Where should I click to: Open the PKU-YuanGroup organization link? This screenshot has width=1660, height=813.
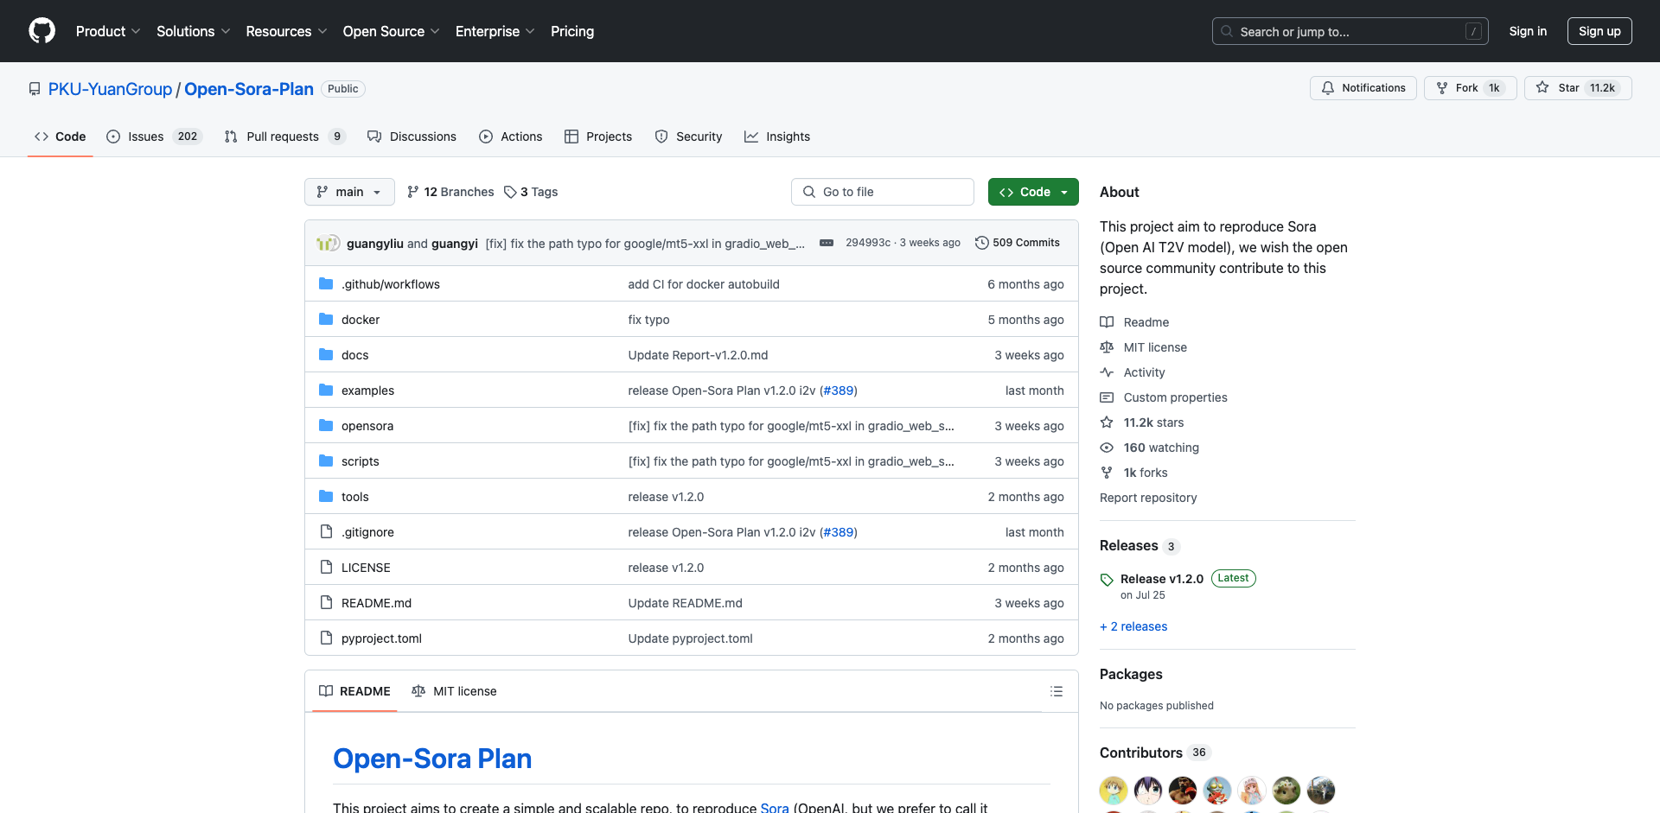point(110,89)
